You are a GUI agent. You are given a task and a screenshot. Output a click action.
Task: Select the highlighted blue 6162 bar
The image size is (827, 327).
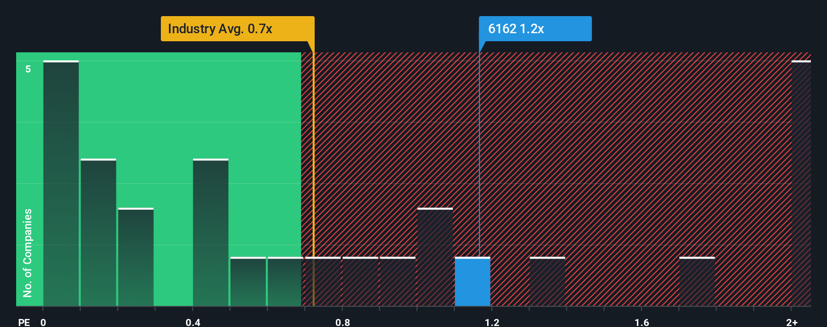472,282
